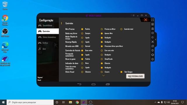Open emulator settings gear icon
Image resolution: width=187 pixels, height=105 pixels.
pos(153,59)
